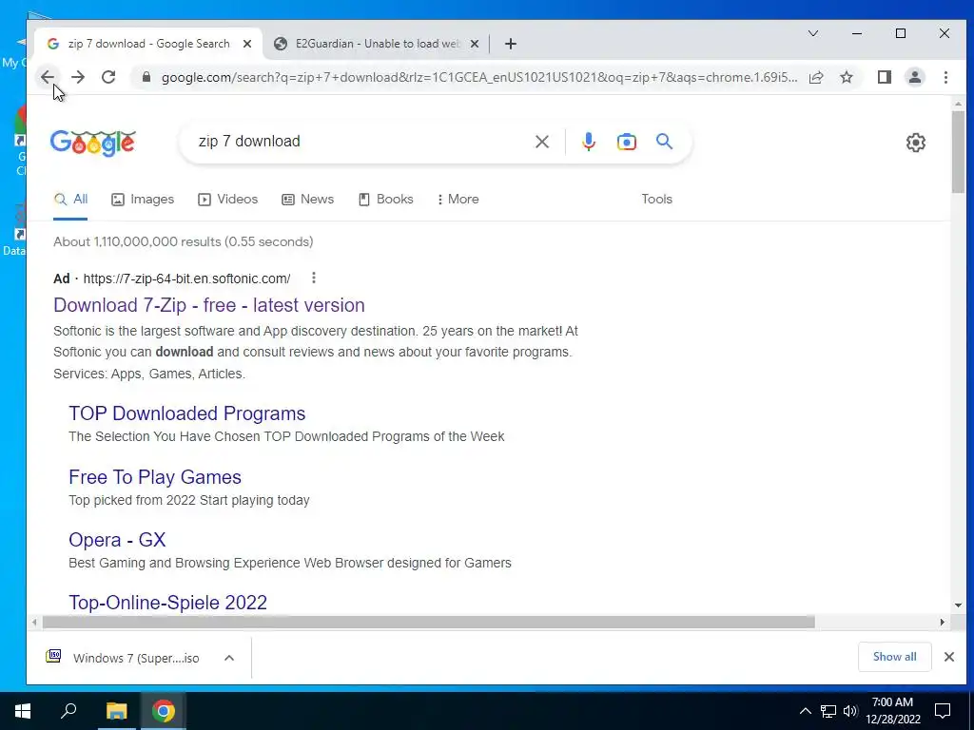Reload the current page
This screenshot has width=974, height=730.
coord(108,77)
